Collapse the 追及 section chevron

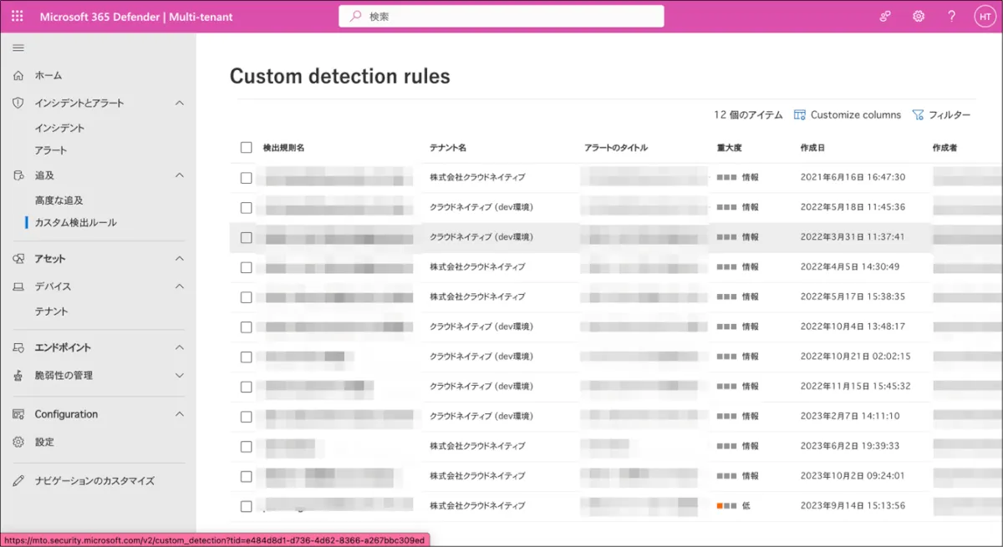pyautogui.click(x=179, y=175)
